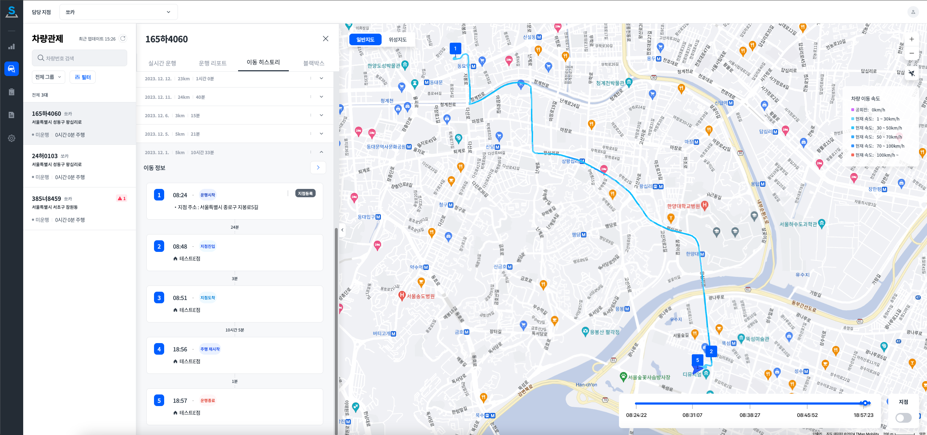Image resolution: width=927 pixels, height=435 pixels.
Task: Toggle the 지점 switch on the map
Action: tap(903, 418)
